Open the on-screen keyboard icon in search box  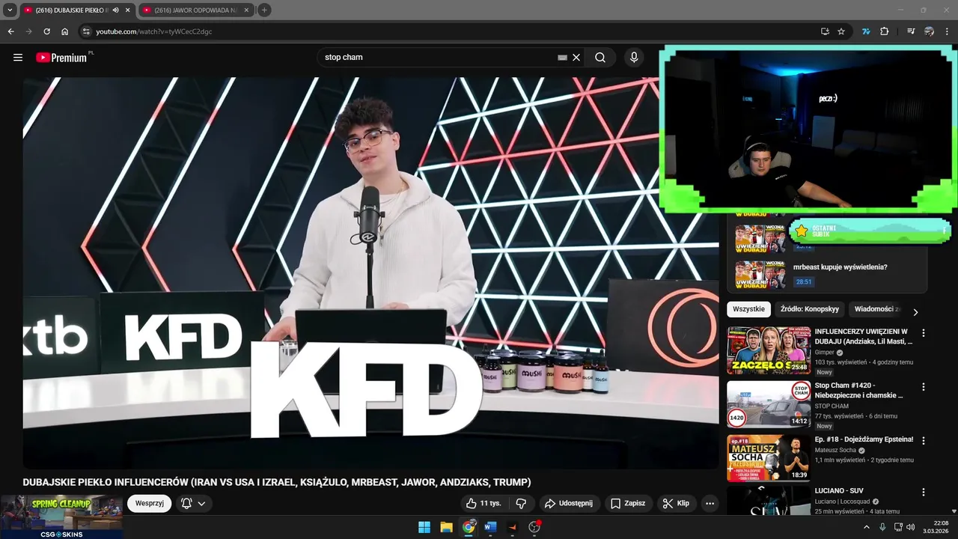(562, 58)
